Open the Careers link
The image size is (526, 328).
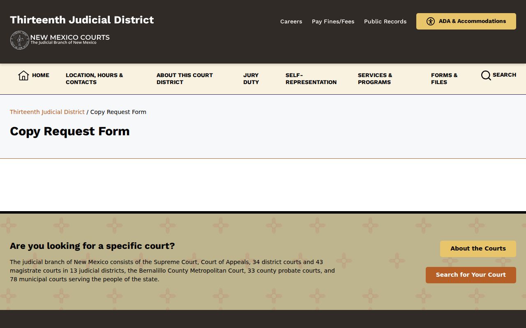tap(291, 21)
